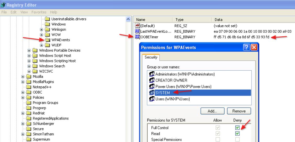Viewport: 295px width, 142px height.
Task: Expand the WOW key
Action: click(x=41, y=35)
